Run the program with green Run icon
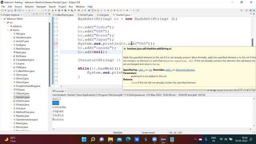Viewport: 256px width, 144px height. coord(59,10)
